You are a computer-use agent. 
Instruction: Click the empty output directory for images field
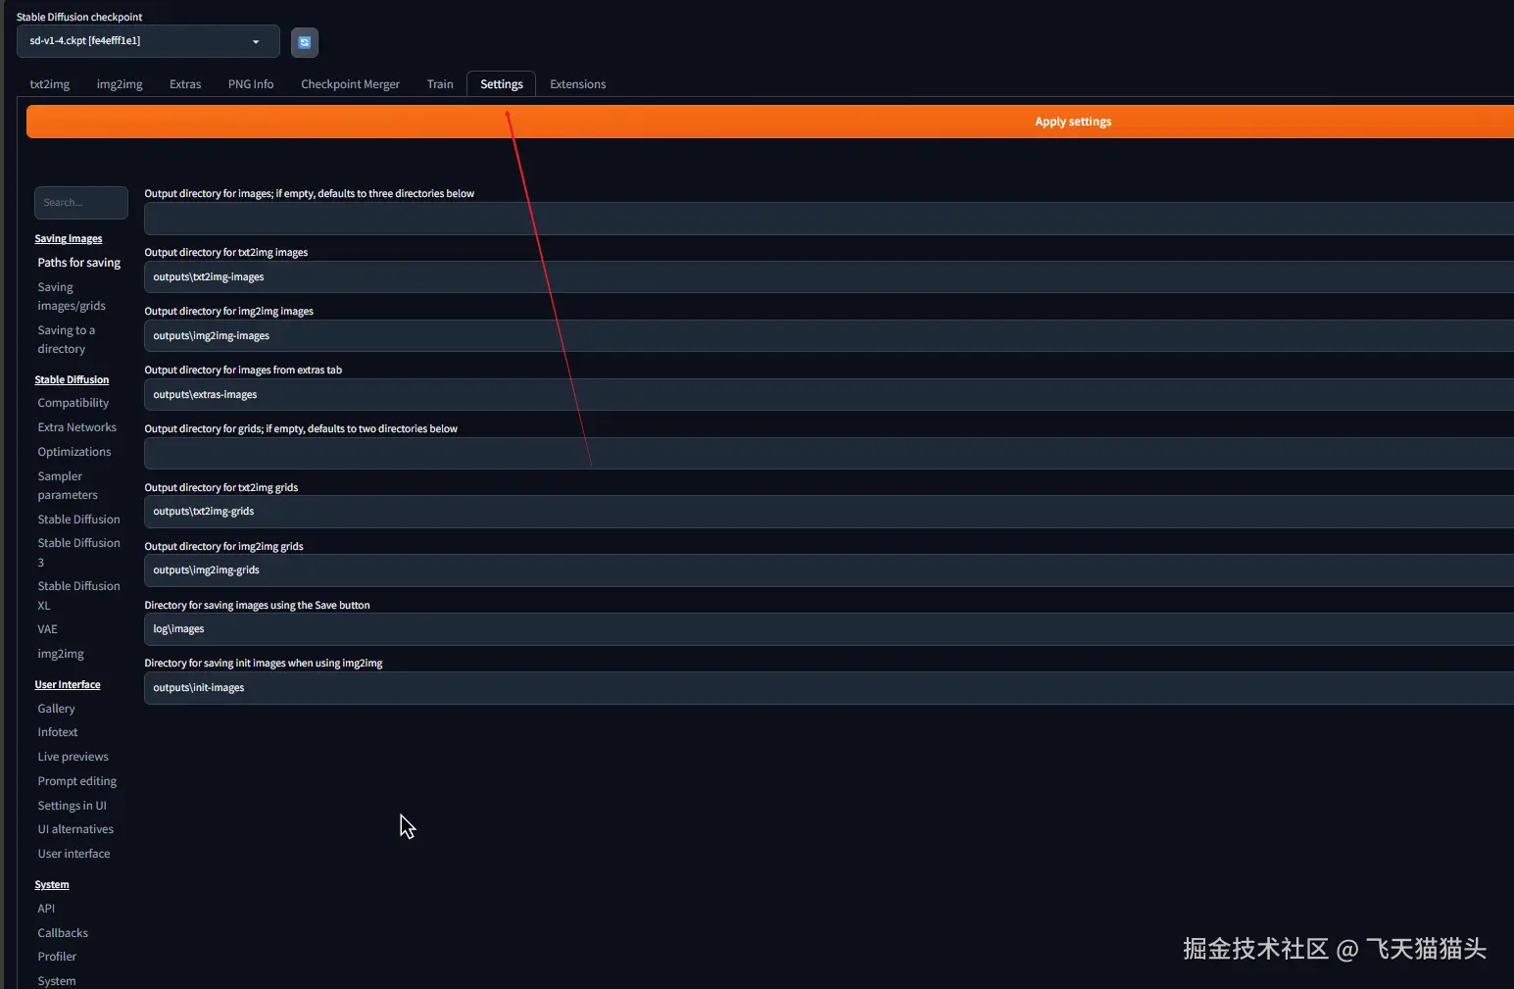point(829,219)
